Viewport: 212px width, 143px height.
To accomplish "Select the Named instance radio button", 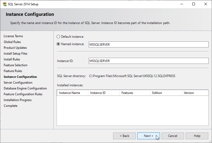I will click(58, 44).
